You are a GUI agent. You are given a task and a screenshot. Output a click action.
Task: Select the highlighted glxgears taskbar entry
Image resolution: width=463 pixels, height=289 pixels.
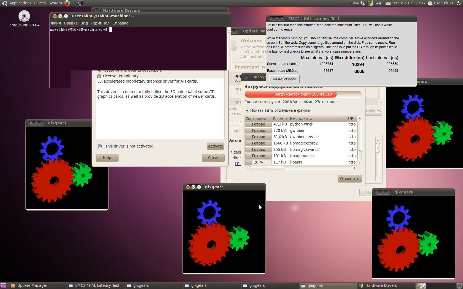point(328,286)
